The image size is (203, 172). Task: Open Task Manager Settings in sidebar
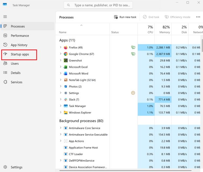[x=27, y=167]
